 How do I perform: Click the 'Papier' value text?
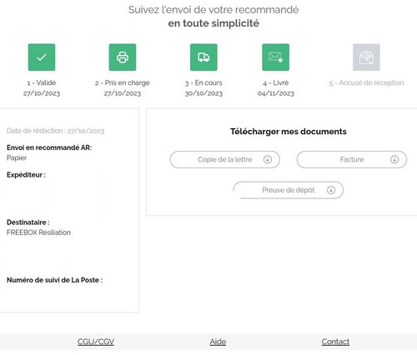tap(17, 157)
